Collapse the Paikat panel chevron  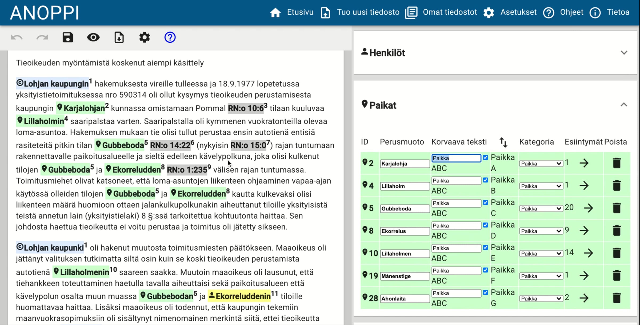coord(624,105)
